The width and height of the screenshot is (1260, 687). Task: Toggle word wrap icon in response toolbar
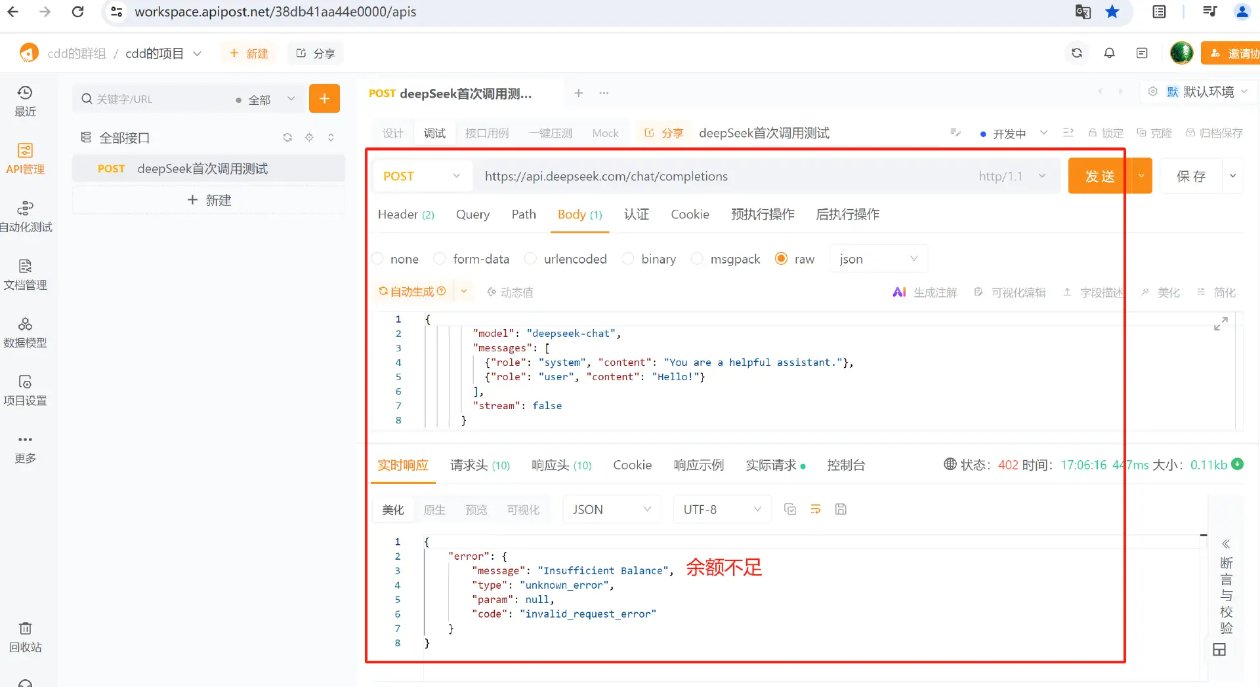tap(816, 509)
